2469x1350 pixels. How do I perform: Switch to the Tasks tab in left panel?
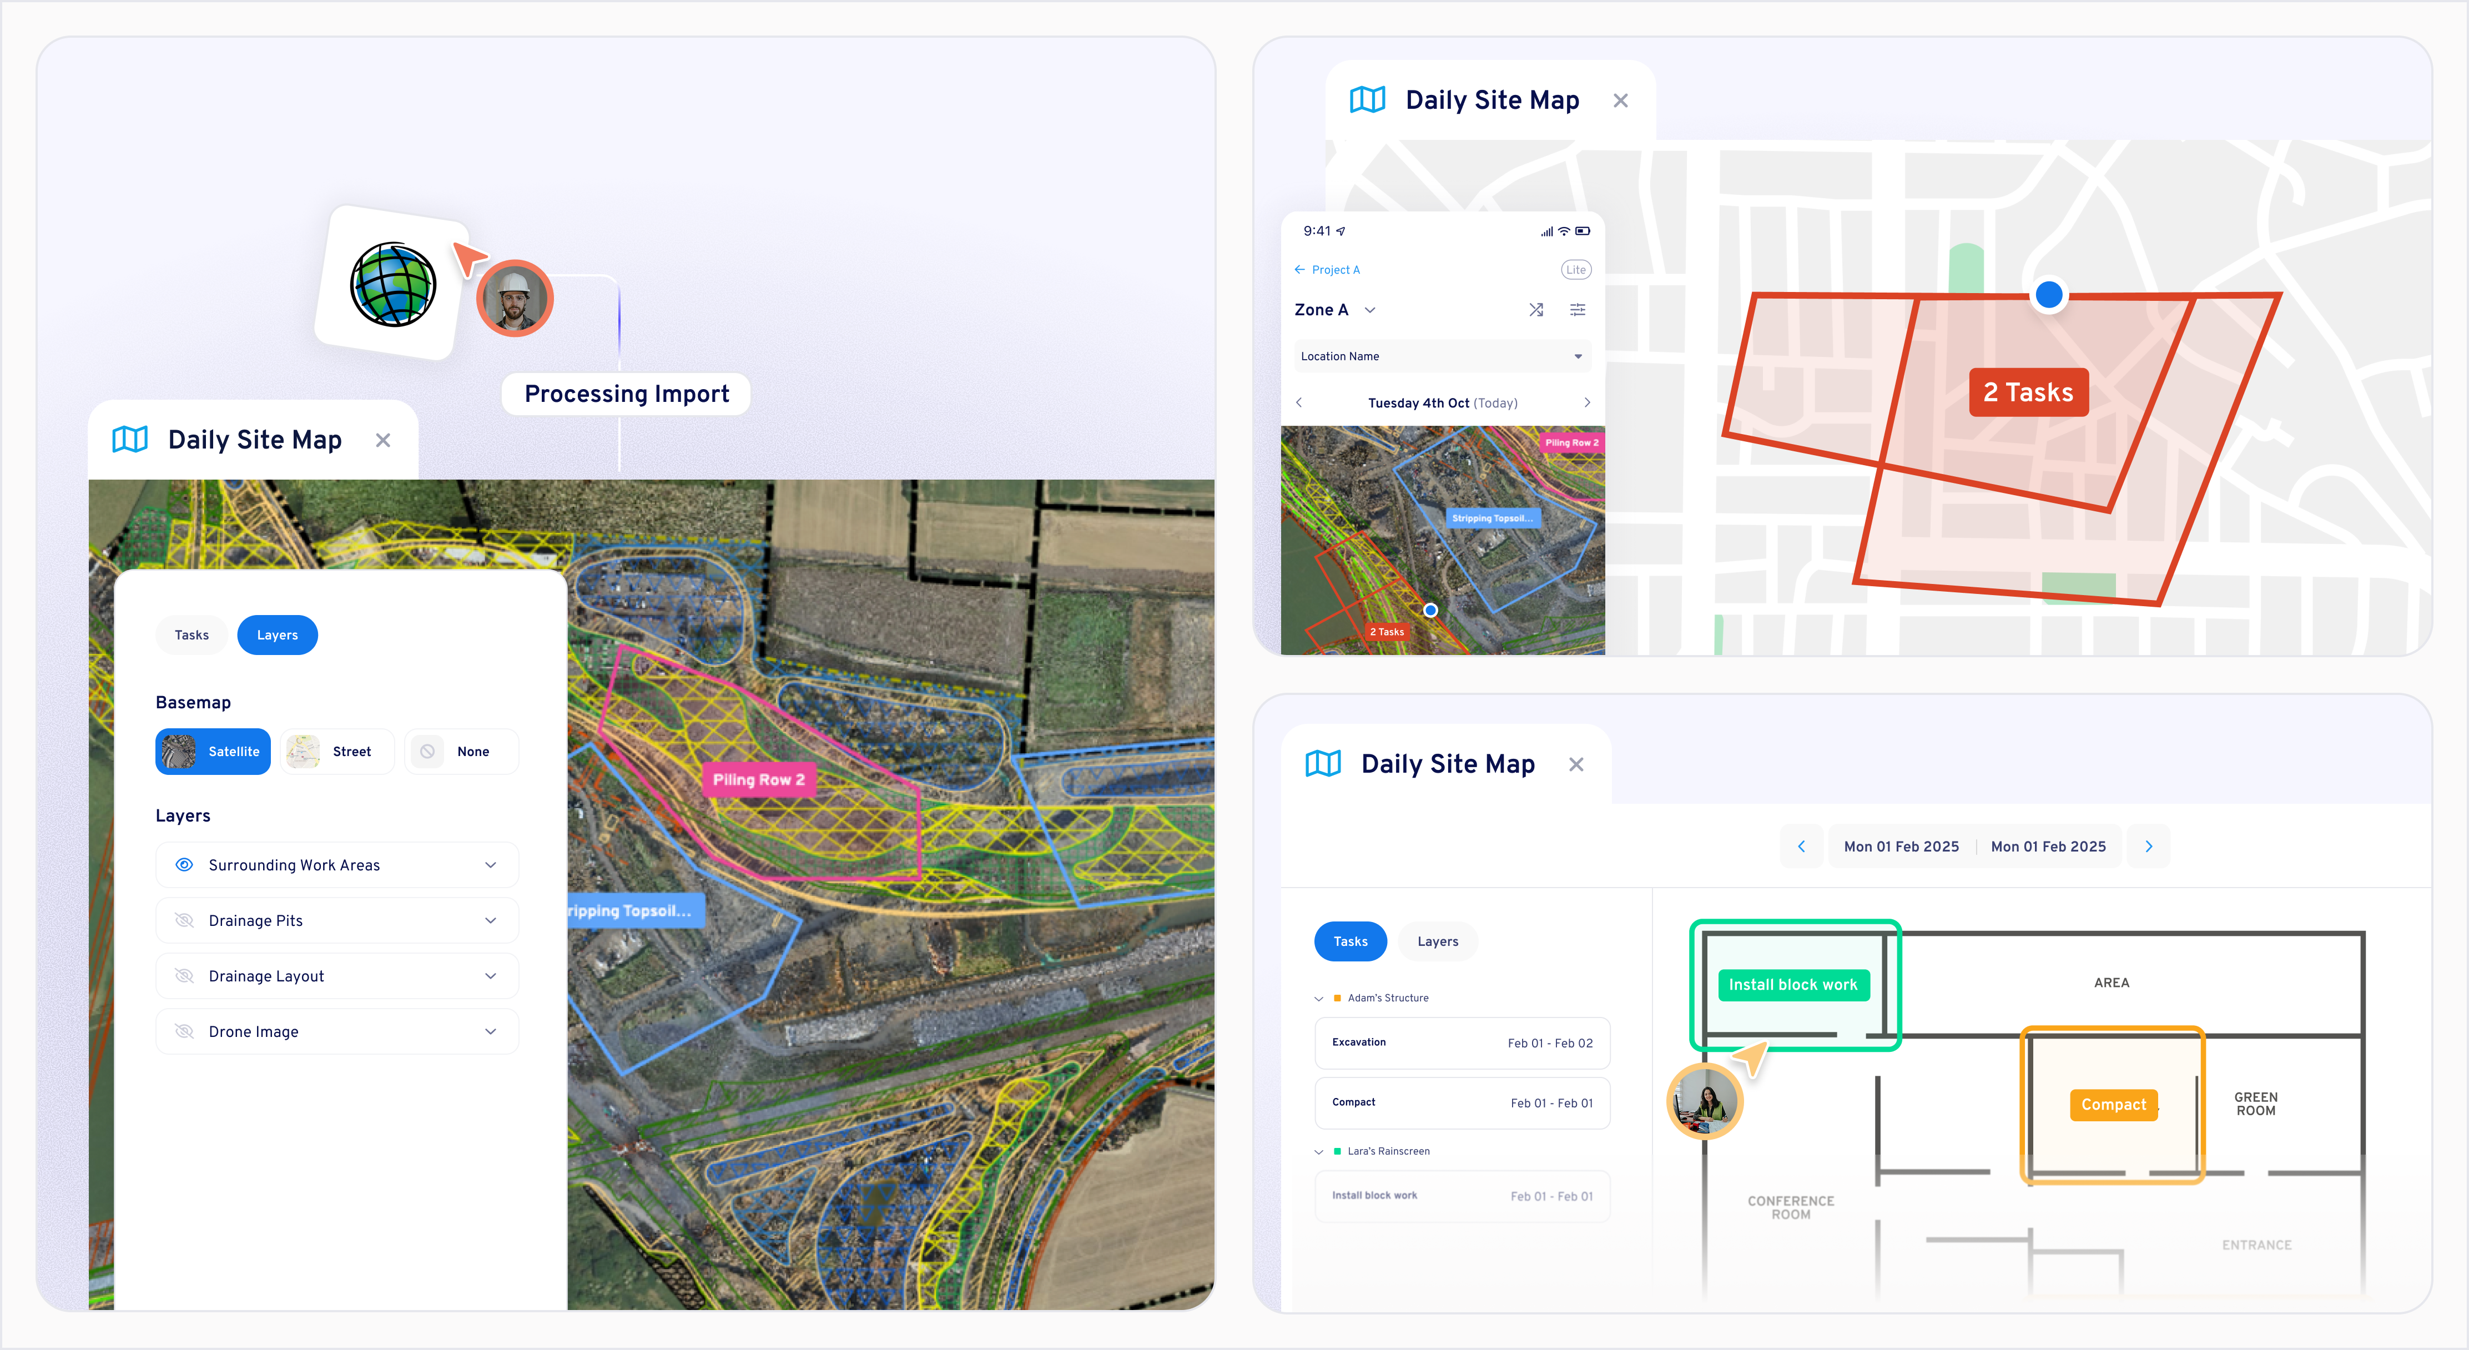coord(192,634)
